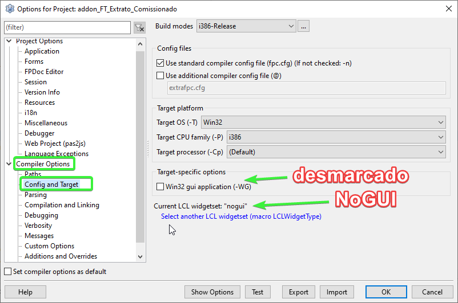Click the Select another LCL widgetset link

pos(241,216)
